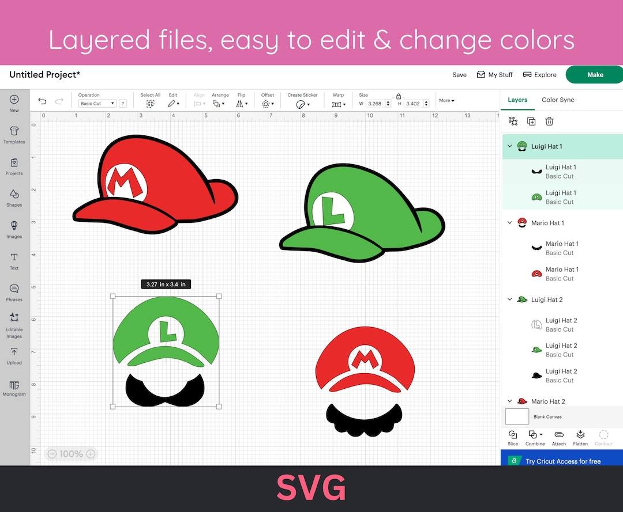Click the duplicate layer icon
The height and width of the screenshot is (512, 623).
click(531, 121)
